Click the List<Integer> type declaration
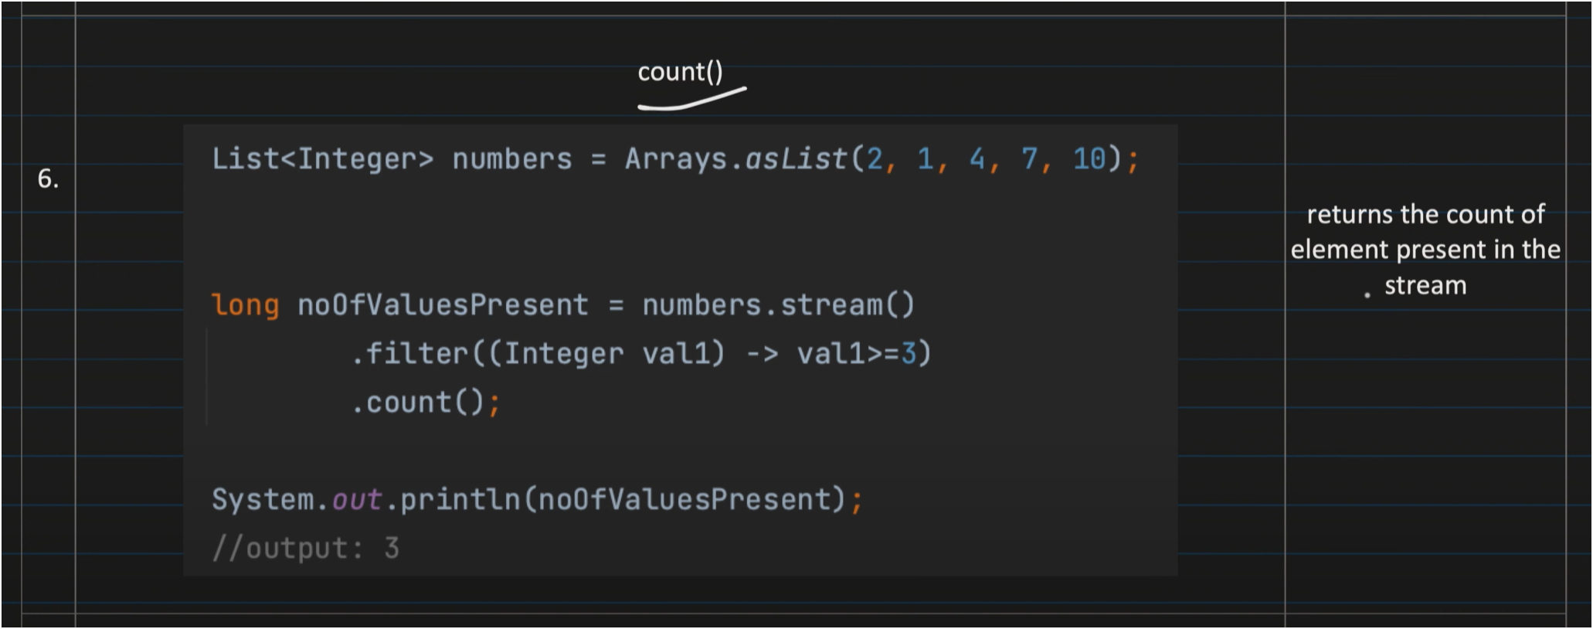Viewport: 1593px width, 629px height. [322, 159]
